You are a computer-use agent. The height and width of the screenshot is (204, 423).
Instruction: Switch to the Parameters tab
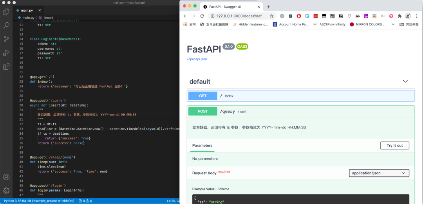[x=202, y=145]
